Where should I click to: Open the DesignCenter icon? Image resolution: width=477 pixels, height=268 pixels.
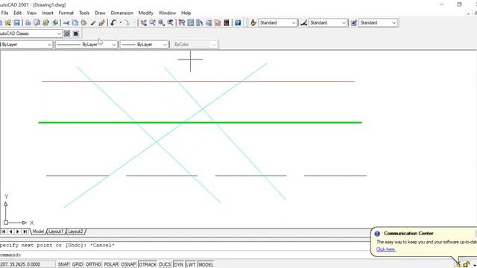click(x=191, y=23)
